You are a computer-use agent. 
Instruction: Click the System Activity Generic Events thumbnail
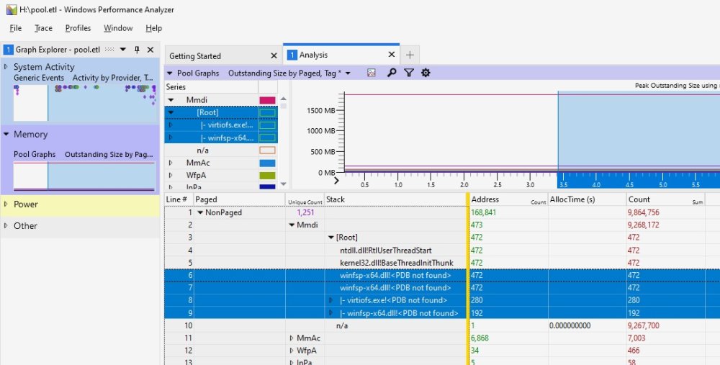tap(84, 102)
